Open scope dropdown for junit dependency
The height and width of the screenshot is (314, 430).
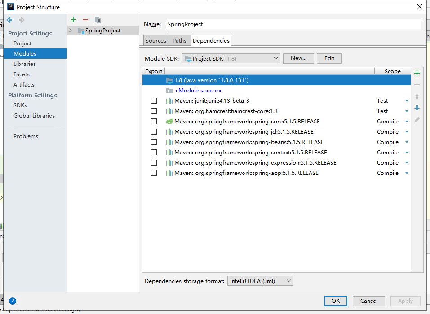[x=407, y=101]
